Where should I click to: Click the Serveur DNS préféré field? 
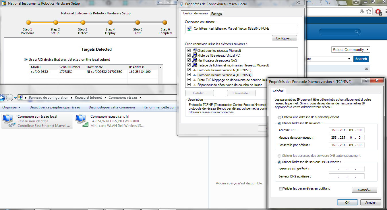(347, 169)
